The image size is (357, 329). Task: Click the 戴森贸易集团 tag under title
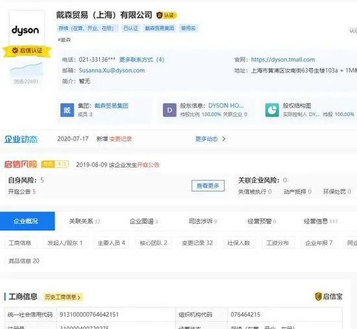(160, 29)
